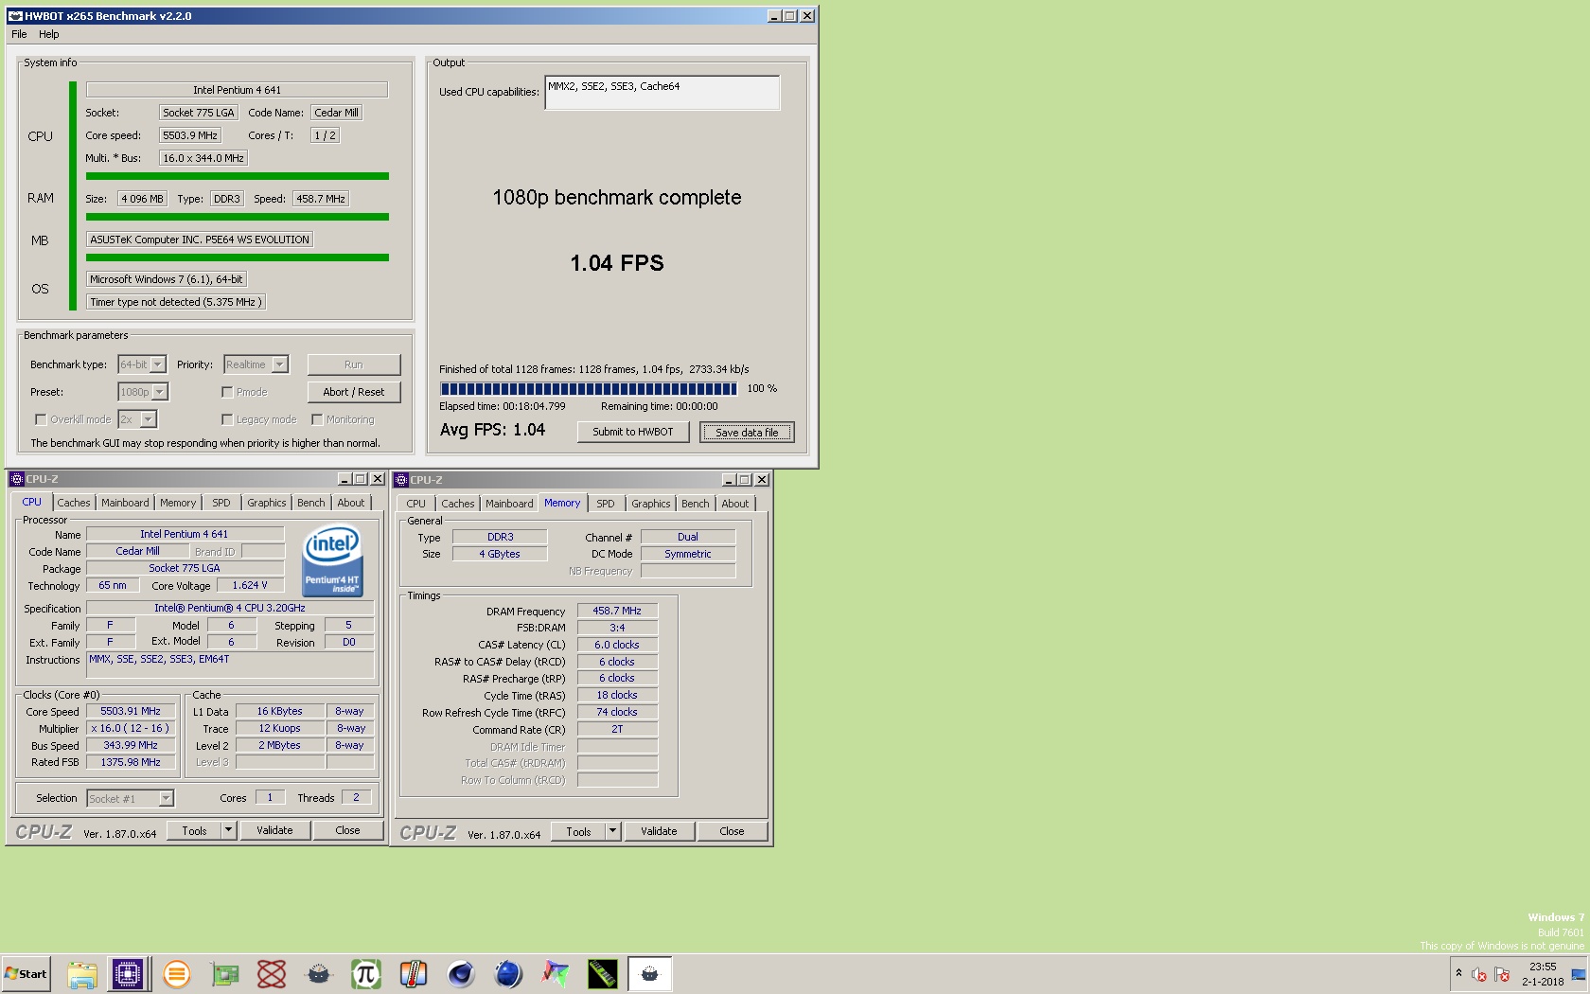Open the Action Center flag tray icon
This screenshot has height=994, width=1590.
1502,974
